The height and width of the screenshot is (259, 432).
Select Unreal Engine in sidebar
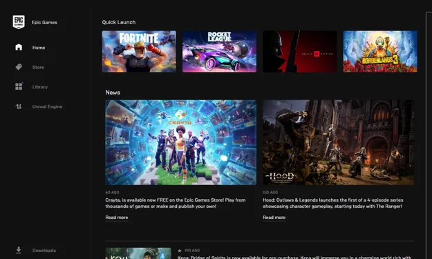point(47,106)
